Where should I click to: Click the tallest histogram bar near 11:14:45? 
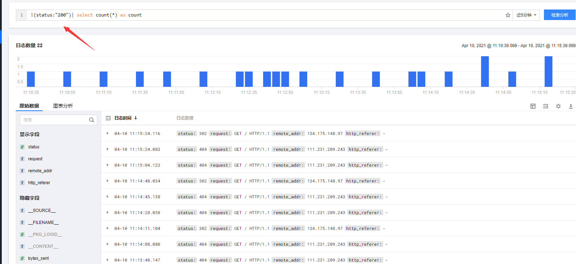click(485, 71)
